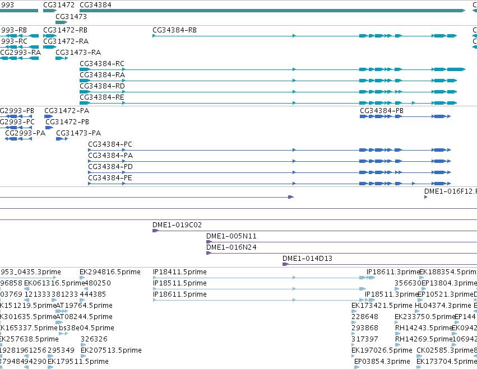Open EST entry EK173421.5prime
This screenshot has height=370, width=477.
[x=382, y=306]
